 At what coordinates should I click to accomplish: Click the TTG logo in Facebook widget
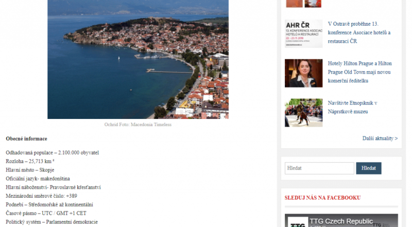(x=297, y=223)
